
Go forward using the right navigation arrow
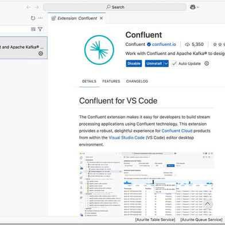coord(37,7)
